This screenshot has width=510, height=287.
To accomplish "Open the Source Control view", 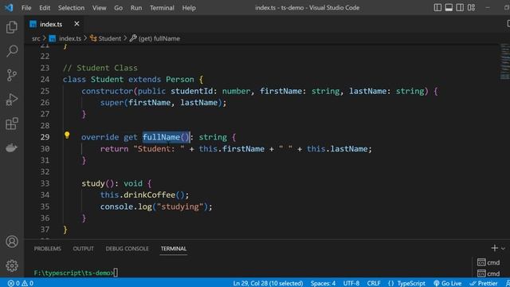I will [12, 75].
